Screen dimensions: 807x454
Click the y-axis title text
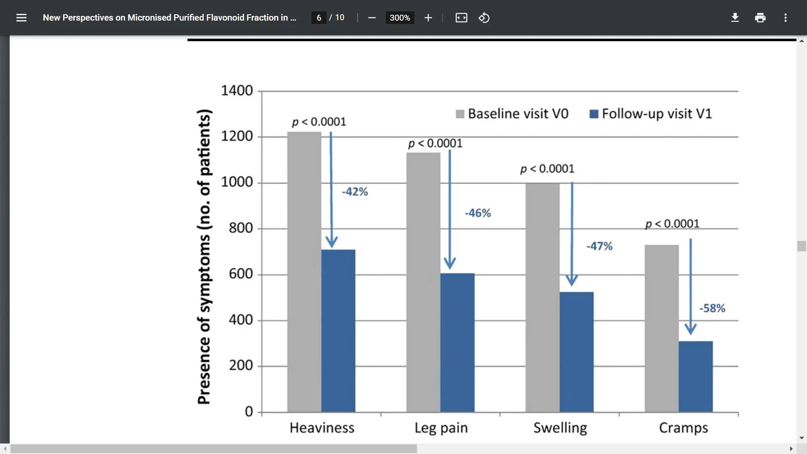pyautogui.click(x=204, y=257)
